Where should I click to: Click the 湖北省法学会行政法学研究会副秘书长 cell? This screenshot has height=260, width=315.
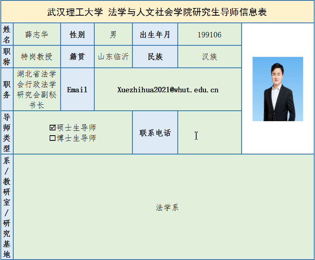pyautogui.click(x=37, y=89)
